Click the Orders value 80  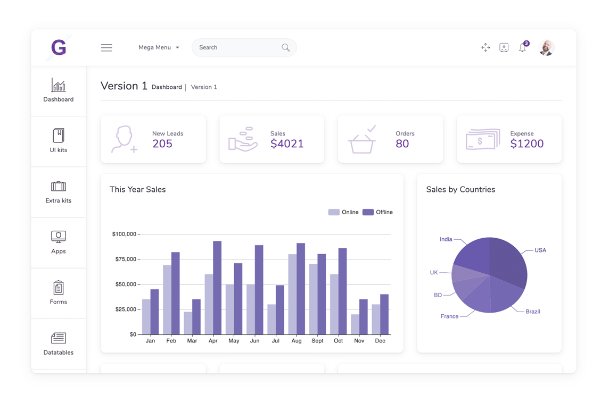[x=402, y=144]
